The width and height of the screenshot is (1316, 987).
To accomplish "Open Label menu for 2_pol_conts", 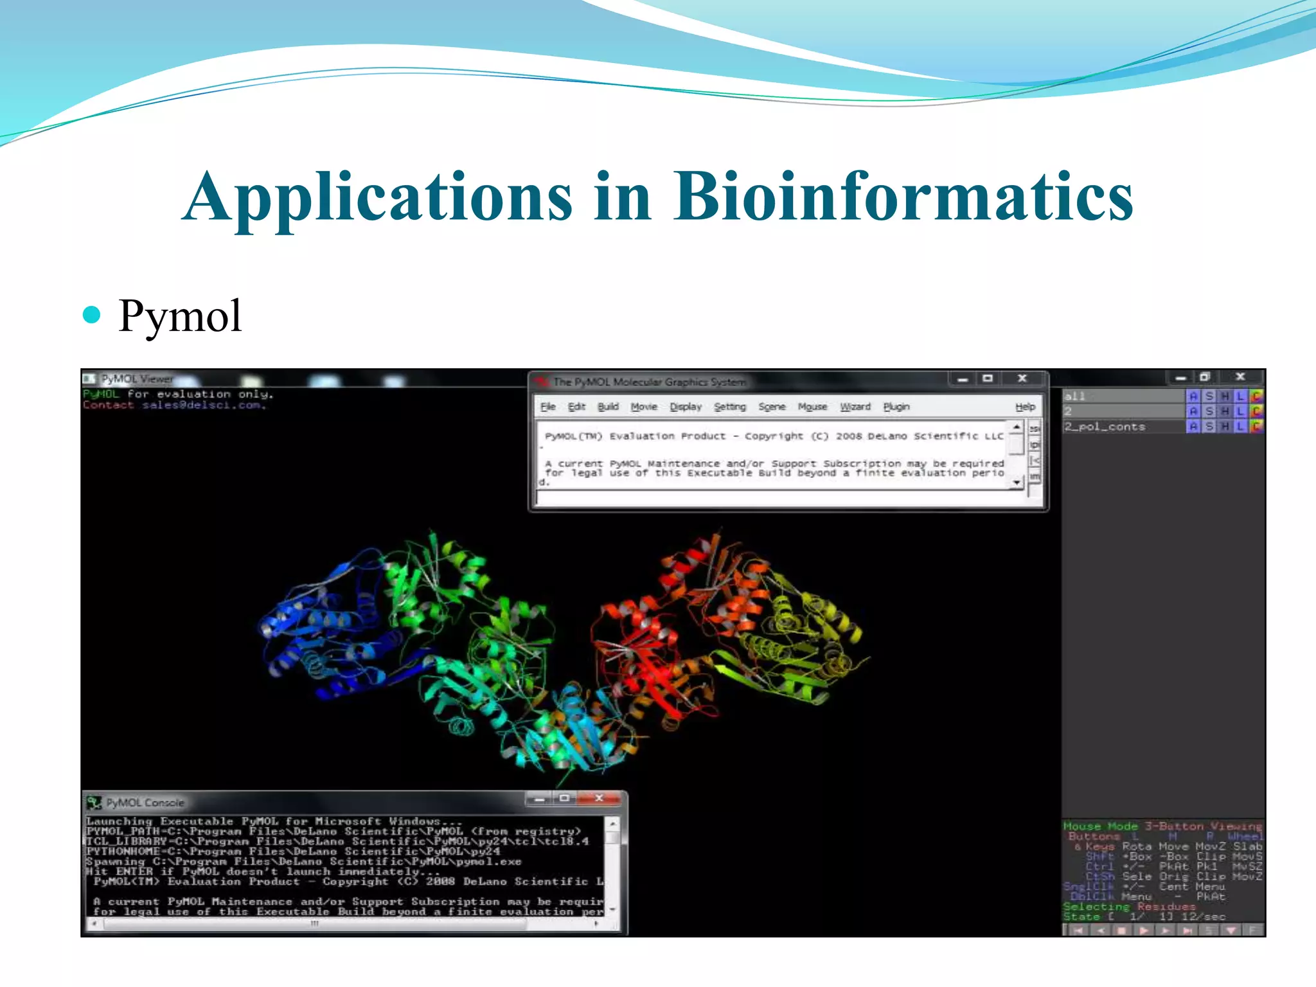I will coord(1240,426).
